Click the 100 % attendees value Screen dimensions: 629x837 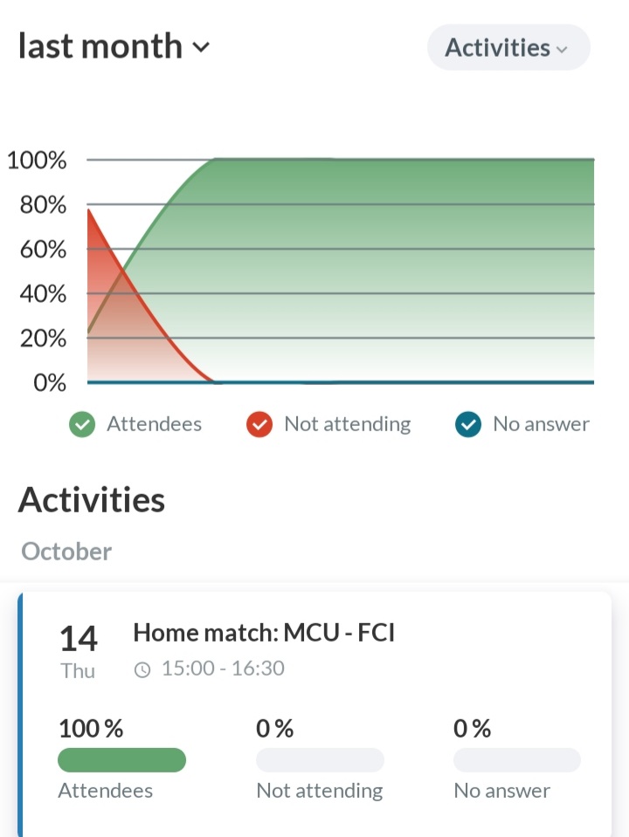click(x=91, y=729)
